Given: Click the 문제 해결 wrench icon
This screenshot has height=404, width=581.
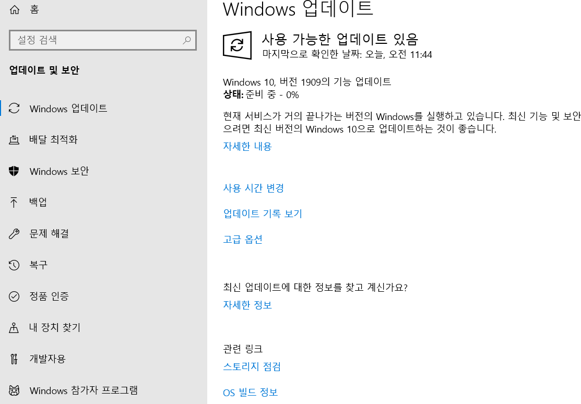Looking at the screenshot, I should [x=14, y=233].
